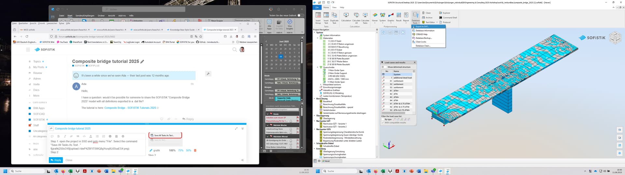Click Bold in the forum reply editor

(x=58, y=136)
